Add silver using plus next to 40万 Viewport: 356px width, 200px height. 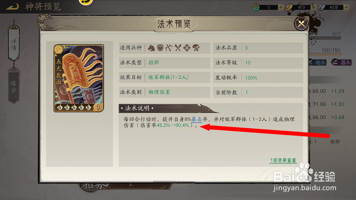point(346,7)
